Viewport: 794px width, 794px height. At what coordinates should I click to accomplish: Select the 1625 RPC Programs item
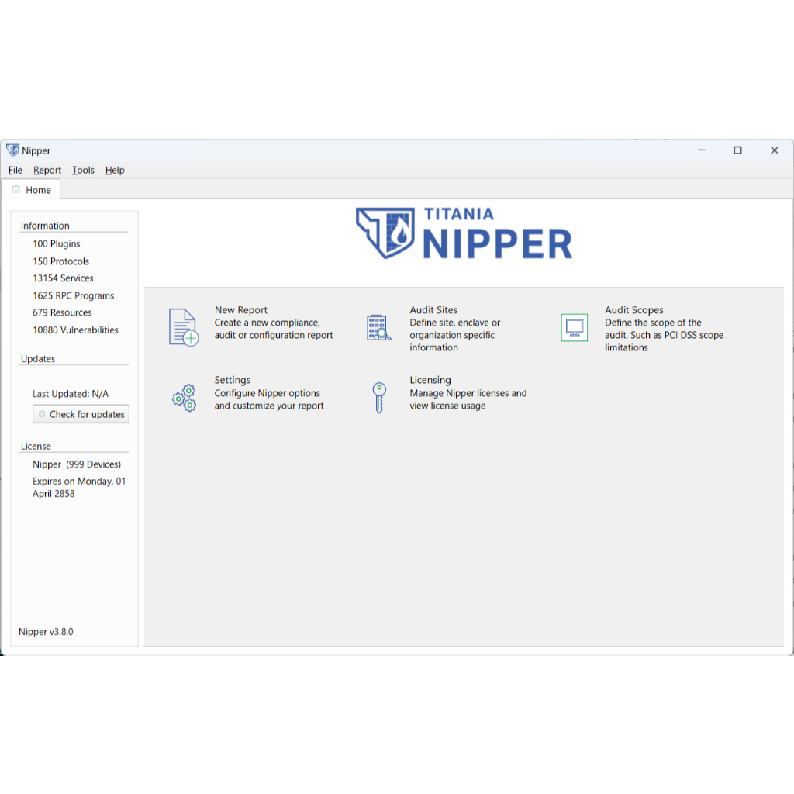point(73,295)
